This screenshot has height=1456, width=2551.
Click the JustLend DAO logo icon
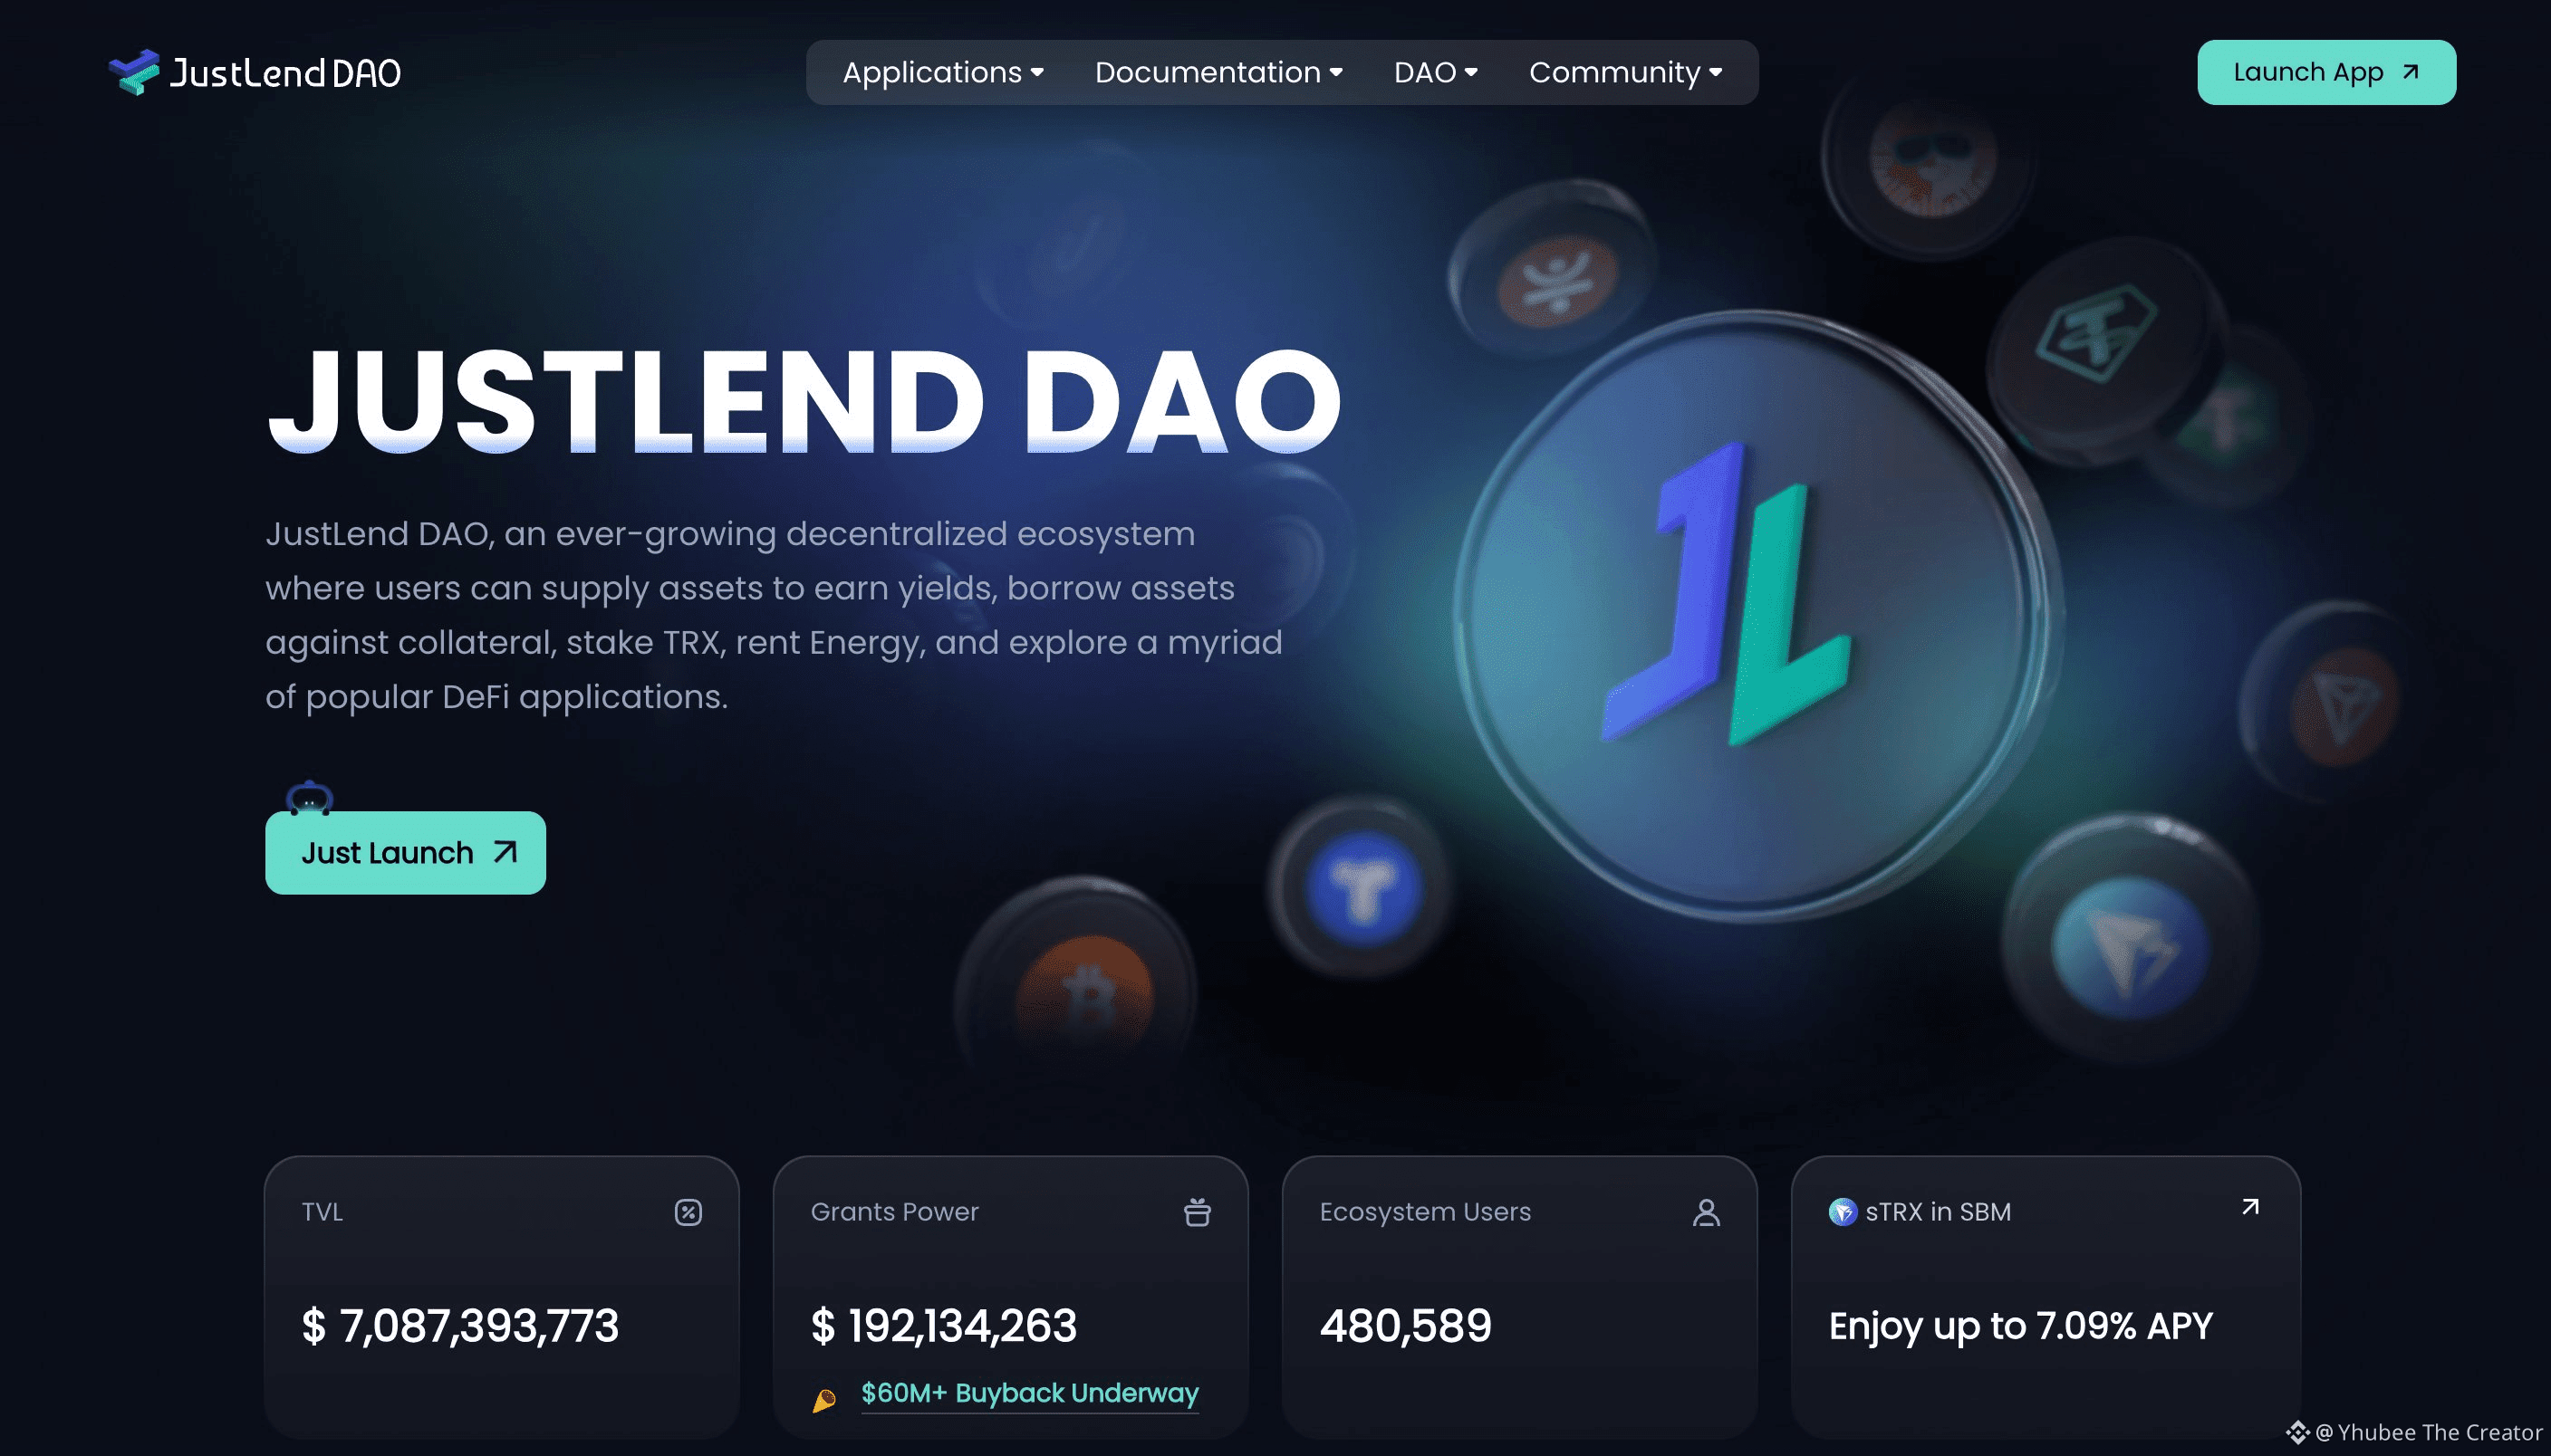pyautogui.click(x=134, y=72)
